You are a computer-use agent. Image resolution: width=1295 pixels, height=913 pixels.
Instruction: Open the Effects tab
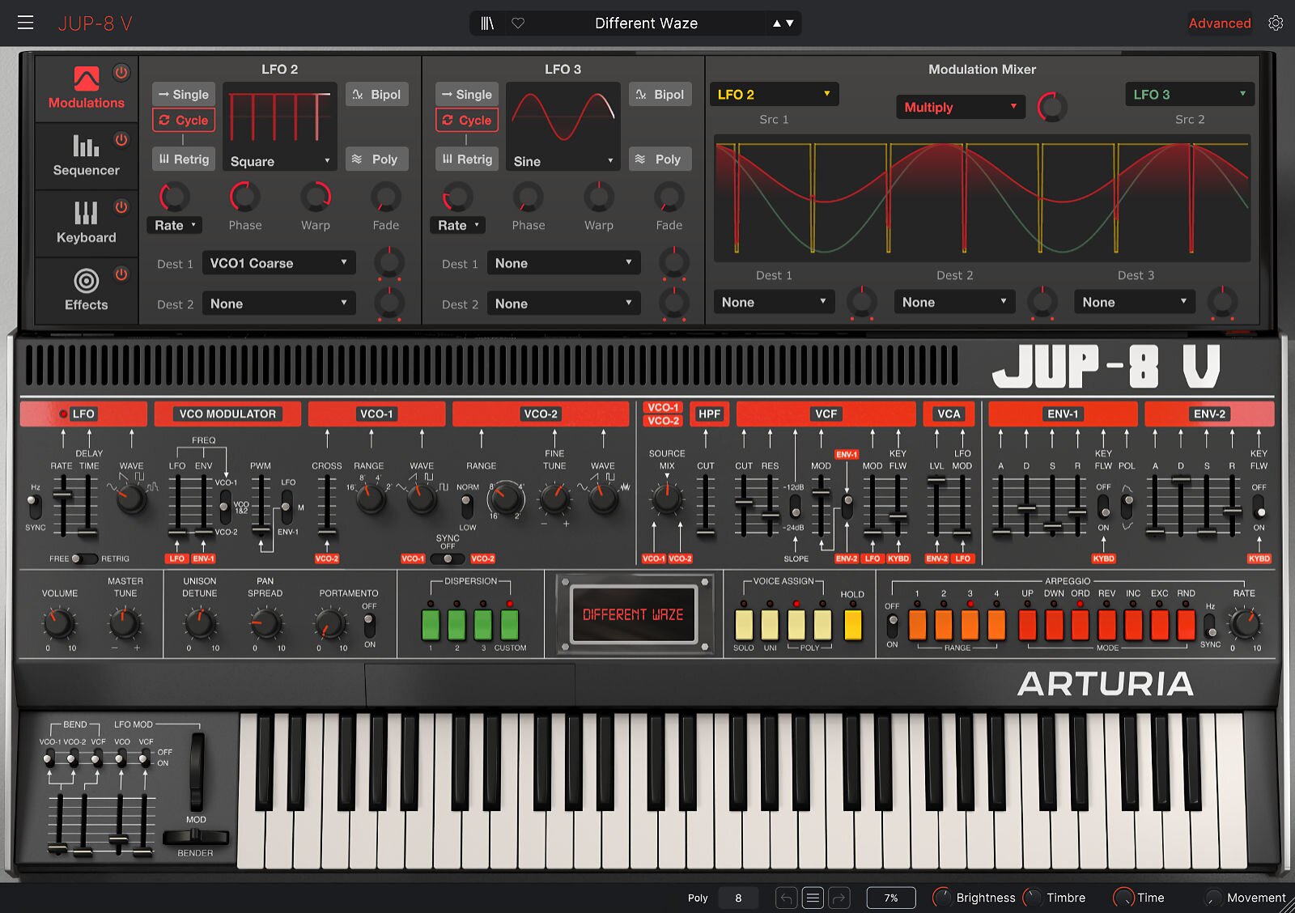coord(86,291)
